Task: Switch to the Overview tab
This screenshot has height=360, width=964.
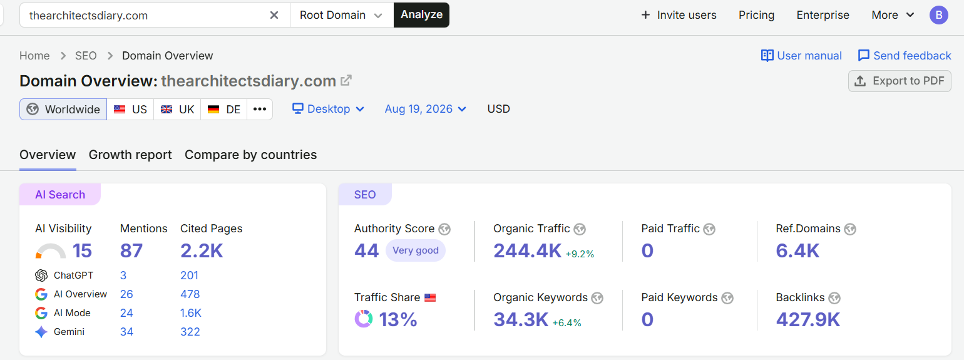Action: coord(48,155)
